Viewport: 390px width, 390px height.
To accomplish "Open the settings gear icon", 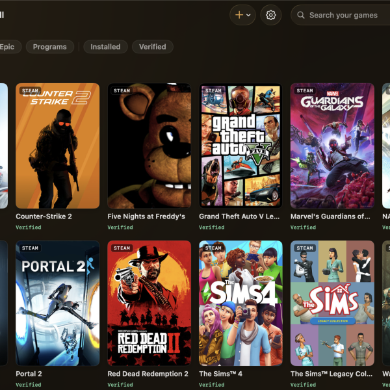I will coord(270,15).
